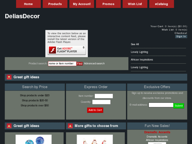Focus the product search field
This screenshot has height=144, width=192.
pos(62,63)
